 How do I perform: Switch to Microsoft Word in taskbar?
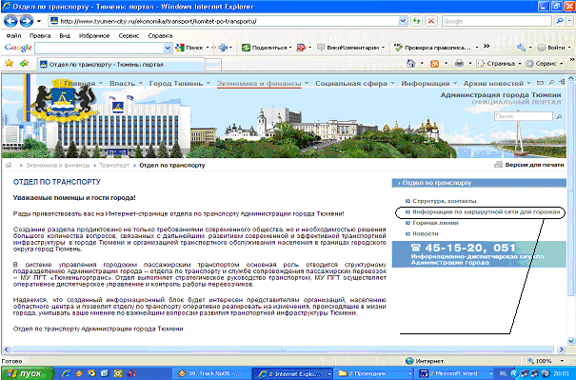point(456,373)
